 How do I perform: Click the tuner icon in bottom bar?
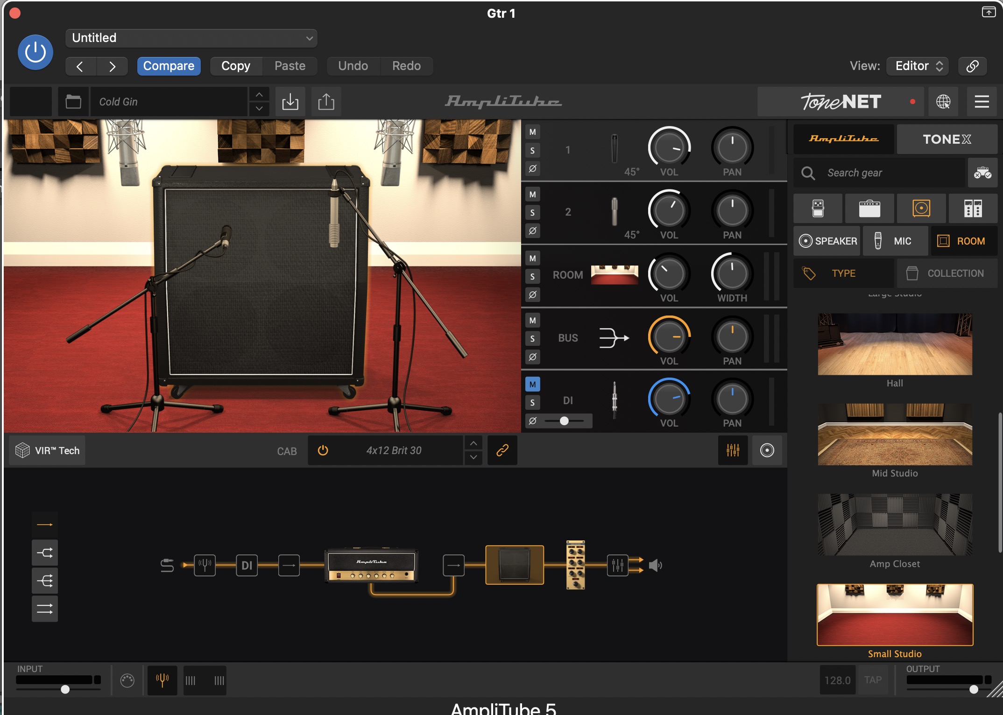click(x=162, y=680)
